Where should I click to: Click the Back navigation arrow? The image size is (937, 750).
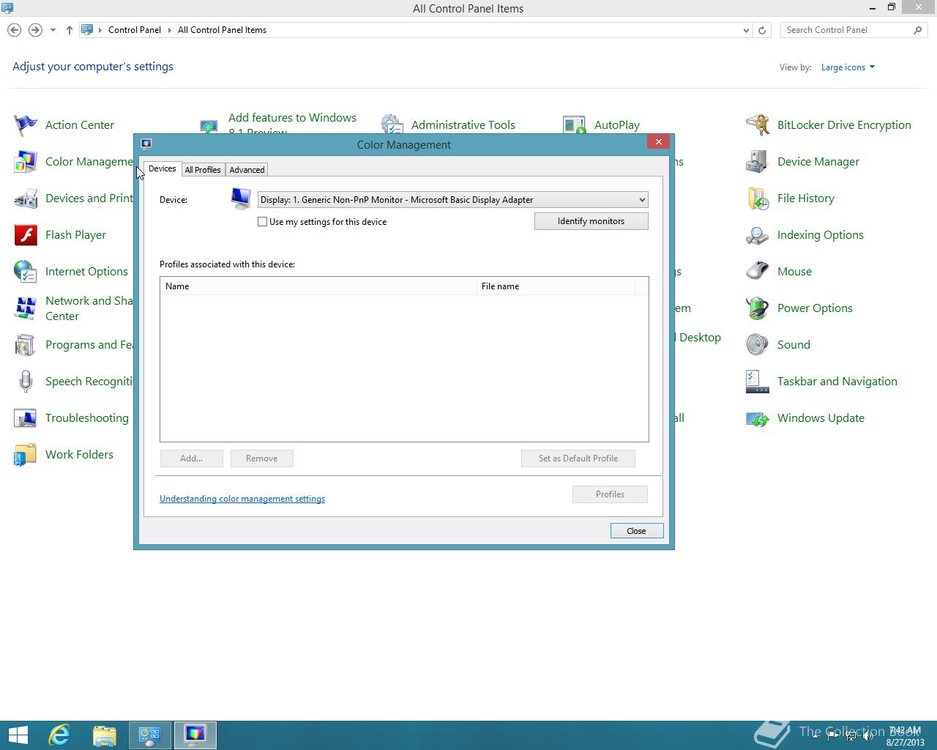tap(14, 30)
